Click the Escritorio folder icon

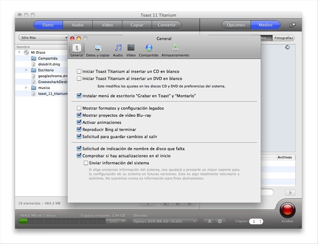[x=33, y=70]
